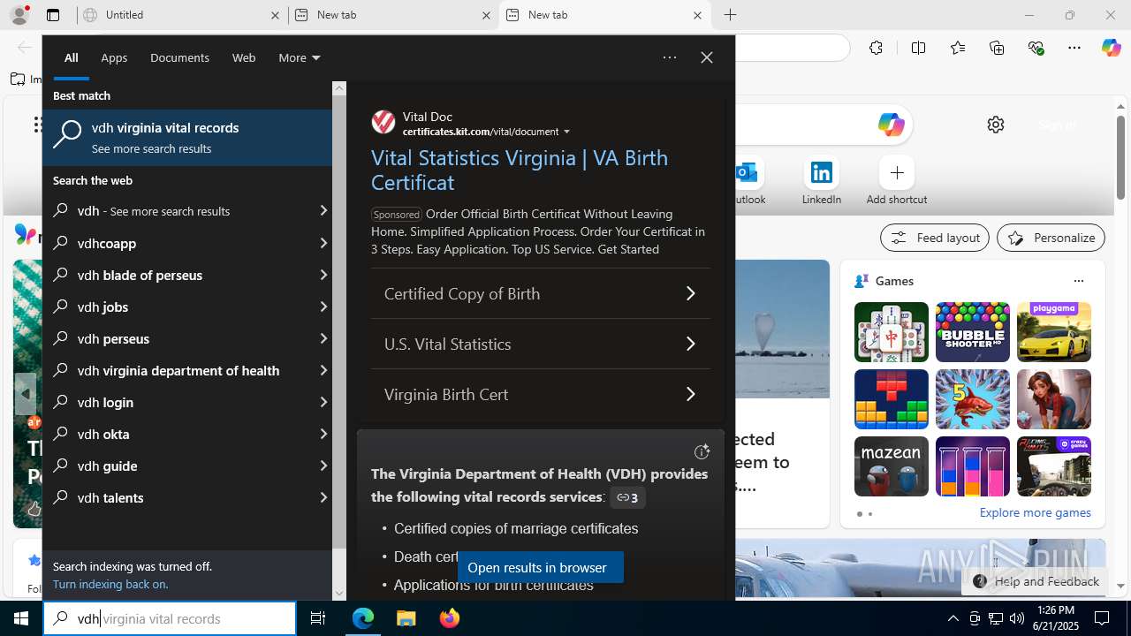Viewport: 1131px width, 636px height.
Task: Open search panel more options ellipsis
Action: [x=670, y=57]
